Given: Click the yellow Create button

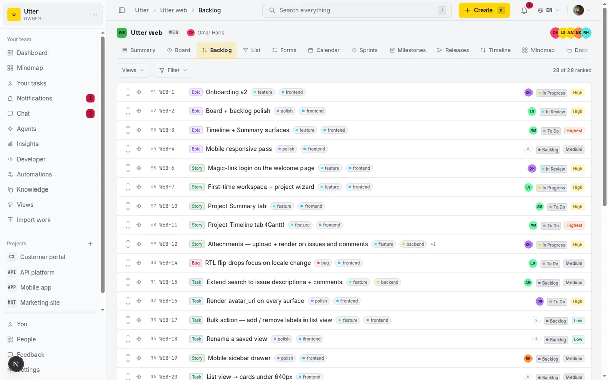Looking at the screenshot, I should pos(484,10).
